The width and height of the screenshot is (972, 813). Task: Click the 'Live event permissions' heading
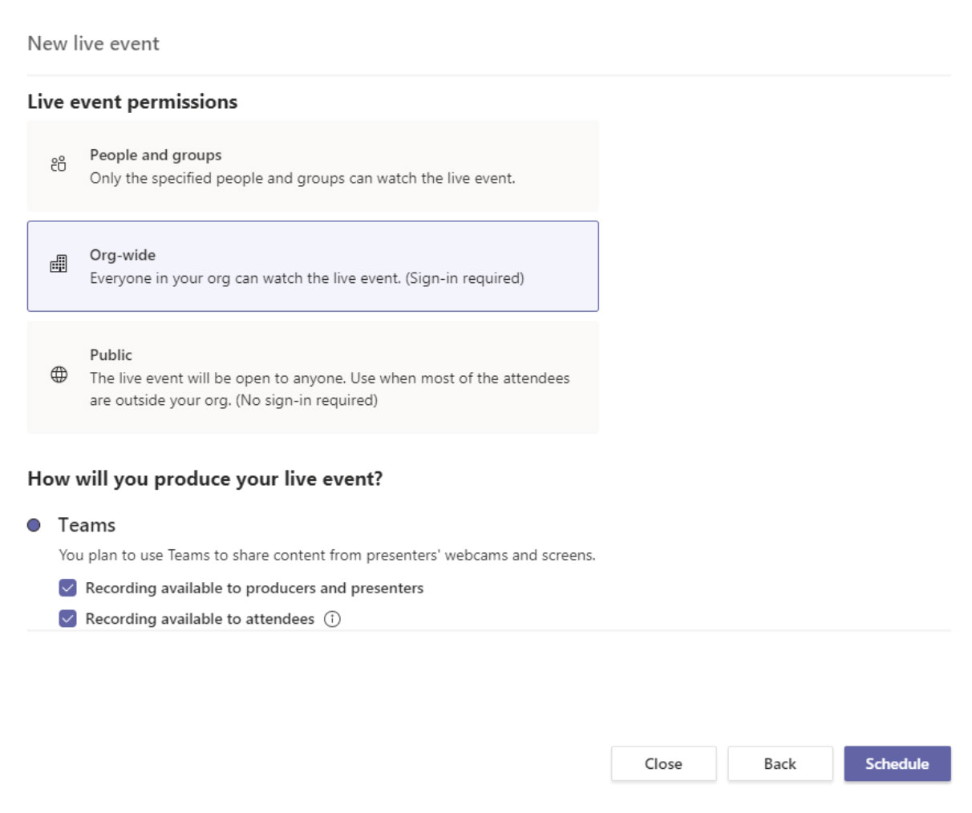tap(132, 102)
